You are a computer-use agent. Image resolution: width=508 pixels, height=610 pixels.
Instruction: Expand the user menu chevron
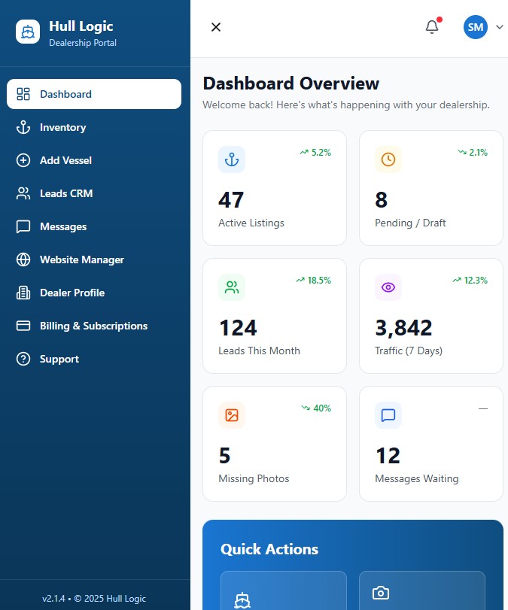pyautogui.click(x=499, y=28)
